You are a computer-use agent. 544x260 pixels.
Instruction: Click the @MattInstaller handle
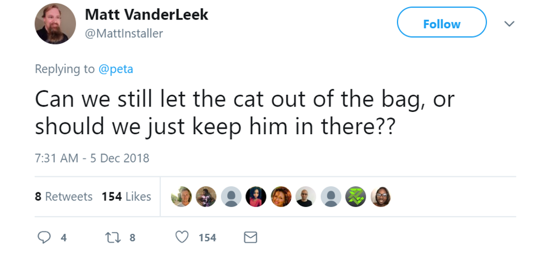[124, 33]
